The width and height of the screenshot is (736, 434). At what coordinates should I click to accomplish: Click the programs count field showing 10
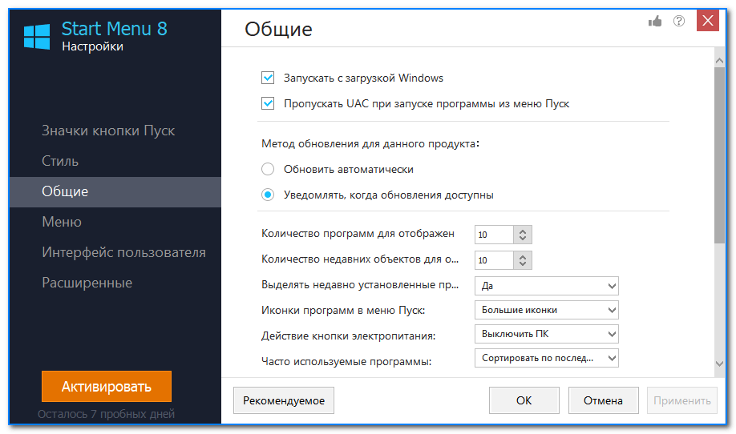click(x=494, y=235)
